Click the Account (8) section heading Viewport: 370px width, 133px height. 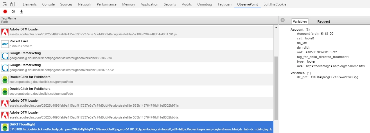pyautogui.click(x=300, y=30)
